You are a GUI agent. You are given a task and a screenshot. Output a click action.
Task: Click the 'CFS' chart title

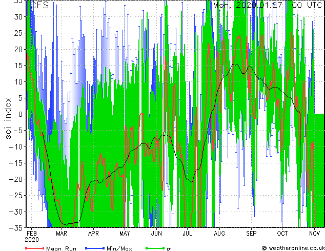(39, 5)
